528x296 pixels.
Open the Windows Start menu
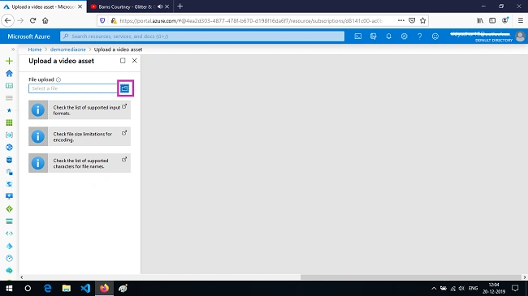click(9, 288)
